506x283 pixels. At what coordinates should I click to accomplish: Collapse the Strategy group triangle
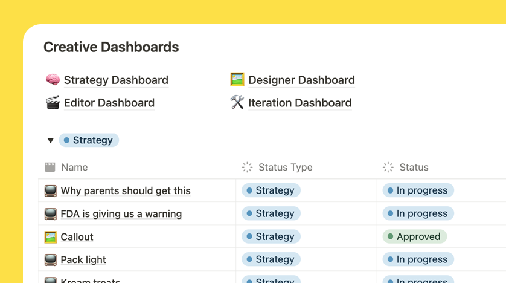coord(50,140)
